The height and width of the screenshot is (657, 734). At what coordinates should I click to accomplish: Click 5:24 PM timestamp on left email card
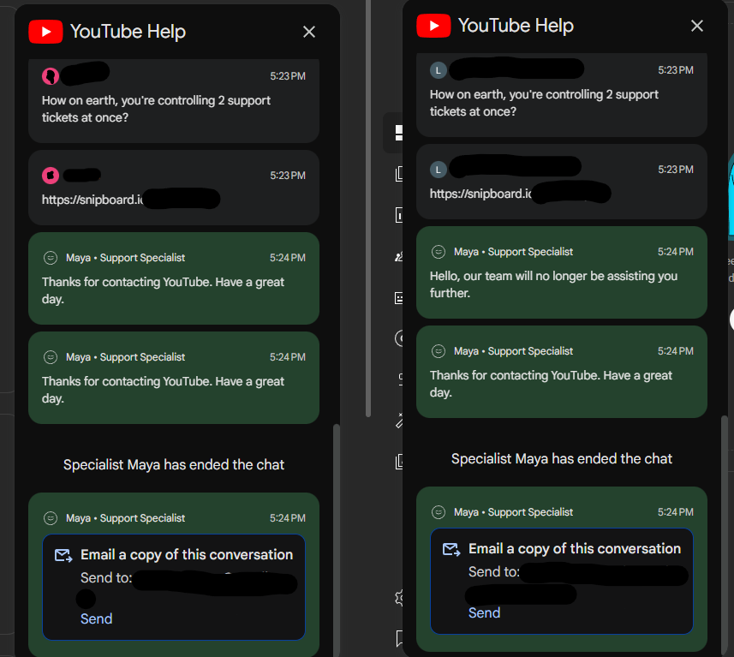pyautogui.click(x=288, y=518)
